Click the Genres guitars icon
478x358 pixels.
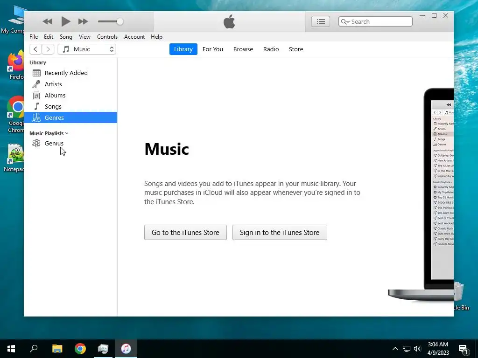point(36,117)
